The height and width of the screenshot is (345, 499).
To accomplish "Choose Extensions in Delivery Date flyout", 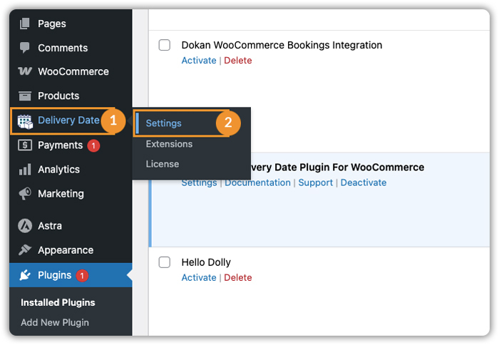I will coord(169,144).
